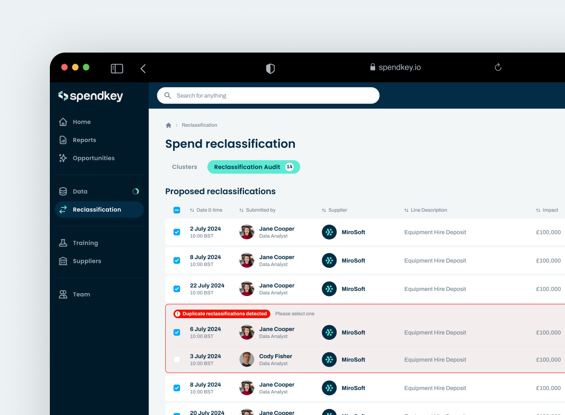Check the Cody Fisher duplicate row checkbox
Image resolution: width=565 pixels, height=415 pixels.
[177, 360]
